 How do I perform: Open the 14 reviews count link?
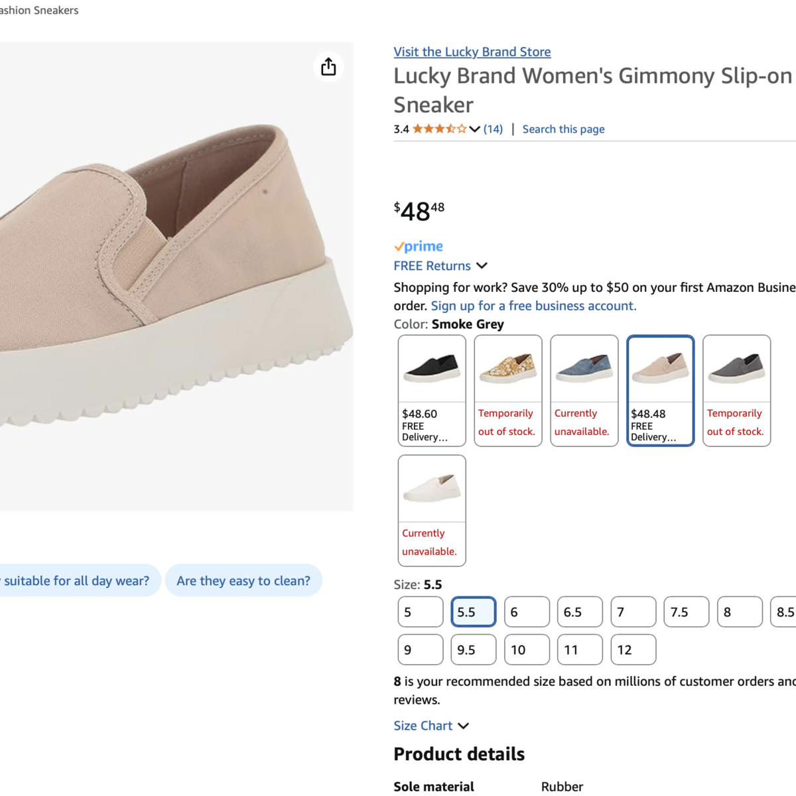[493, 129]
